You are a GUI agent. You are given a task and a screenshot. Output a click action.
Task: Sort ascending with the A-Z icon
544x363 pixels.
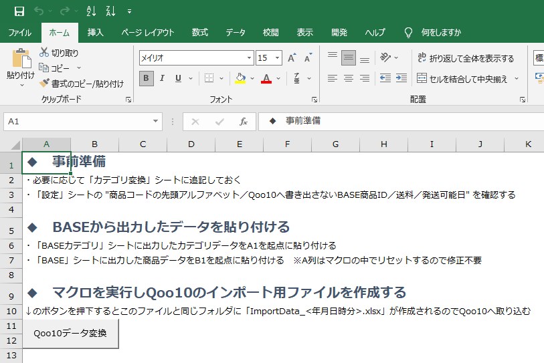click(91, 11)
